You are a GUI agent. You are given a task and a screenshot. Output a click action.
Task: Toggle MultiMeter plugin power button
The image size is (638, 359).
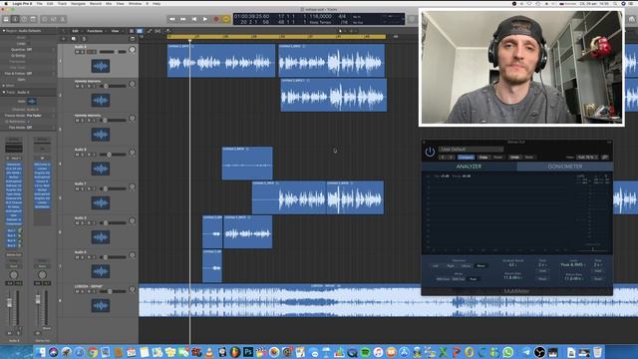click(430, 152)
